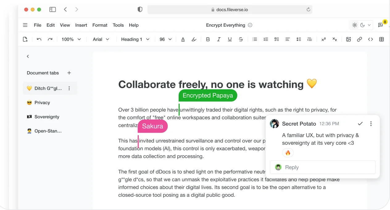
Task: Open the font size 96 dropdown
Action: (165, 39)
